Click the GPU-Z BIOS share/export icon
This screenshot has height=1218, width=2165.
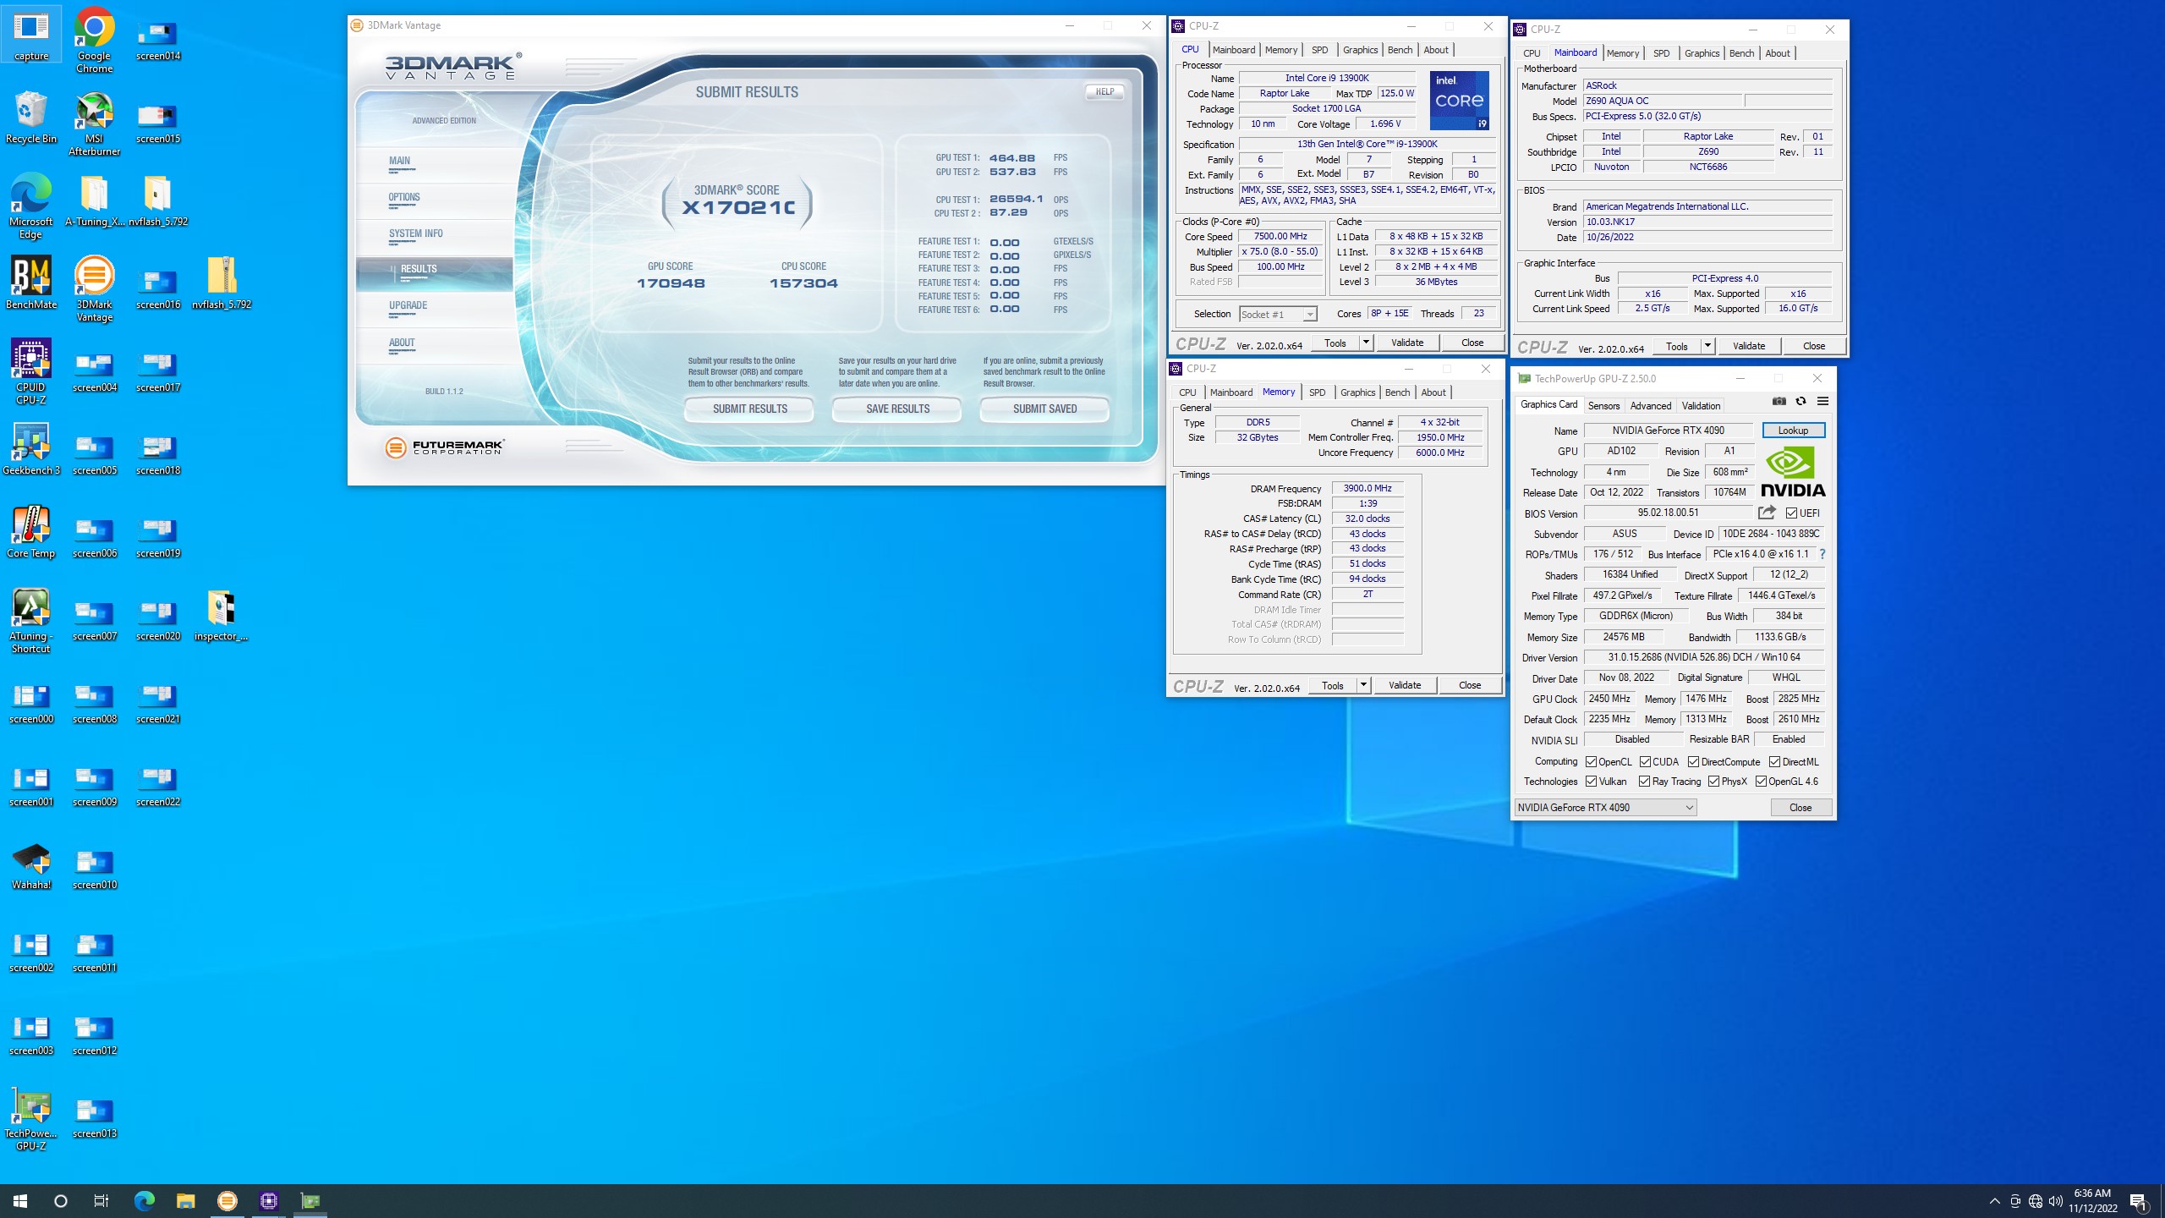pos(1767,513)
